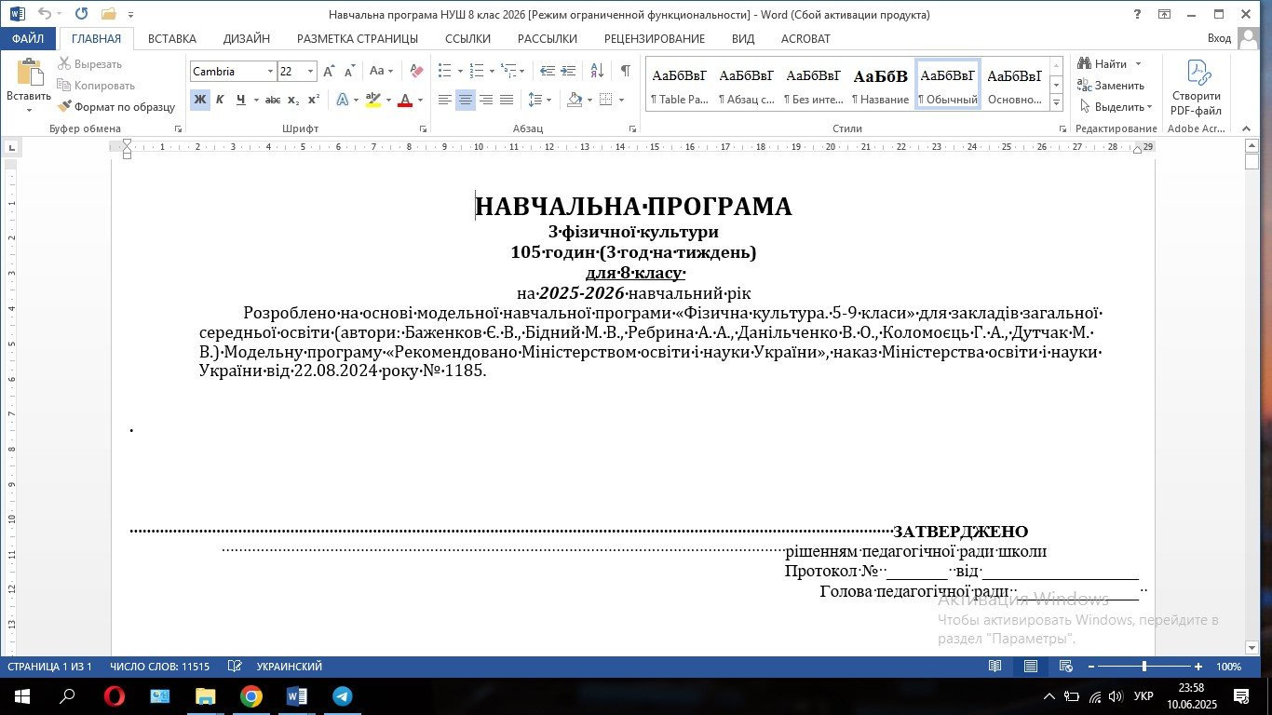
Task: Open the font size dropdown
Action: 311,71
